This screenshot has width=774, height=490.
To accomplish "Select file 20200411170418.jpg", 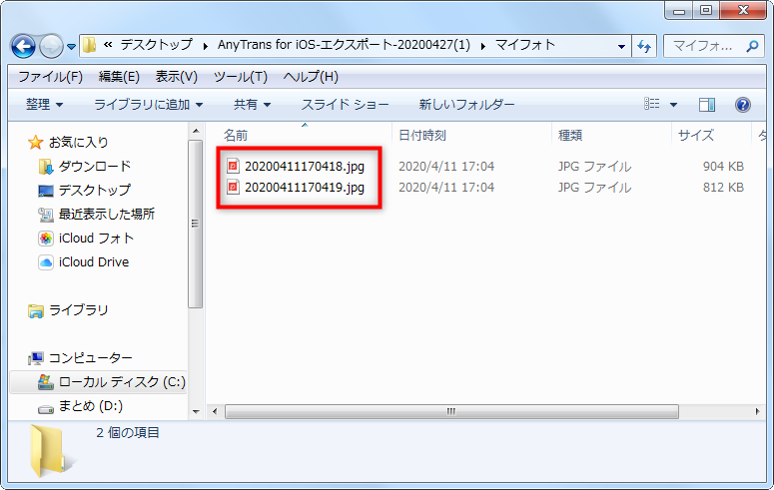I will [304, 167].
